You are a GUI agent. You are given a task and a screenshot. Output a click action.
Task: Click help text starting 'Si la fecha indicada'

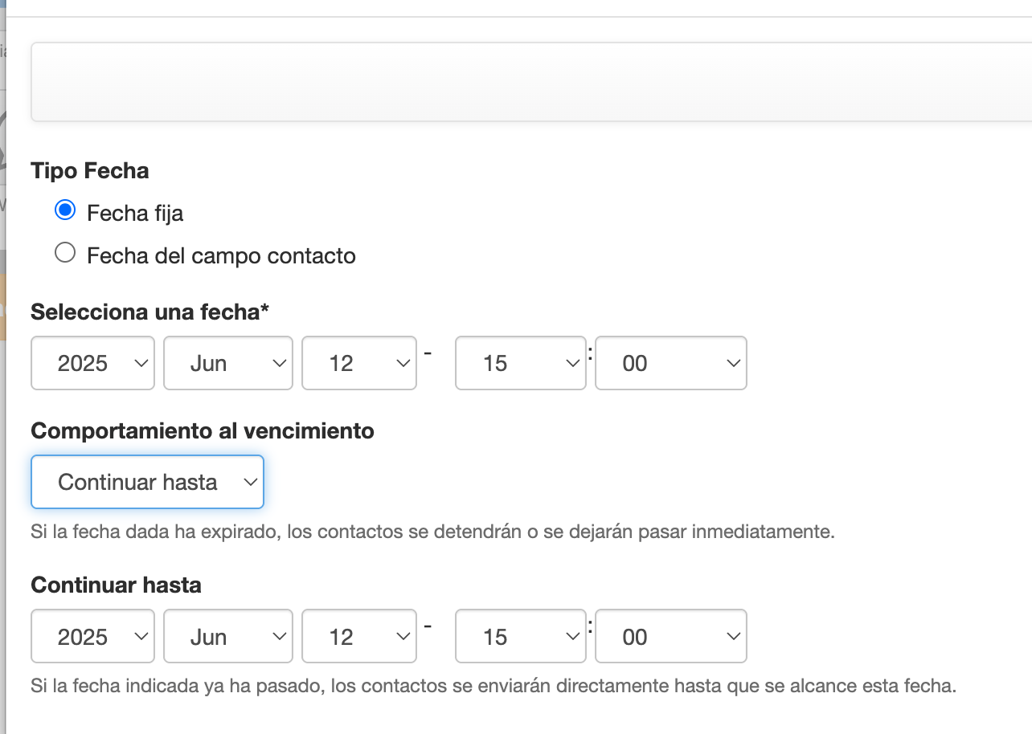coord(493,687)
